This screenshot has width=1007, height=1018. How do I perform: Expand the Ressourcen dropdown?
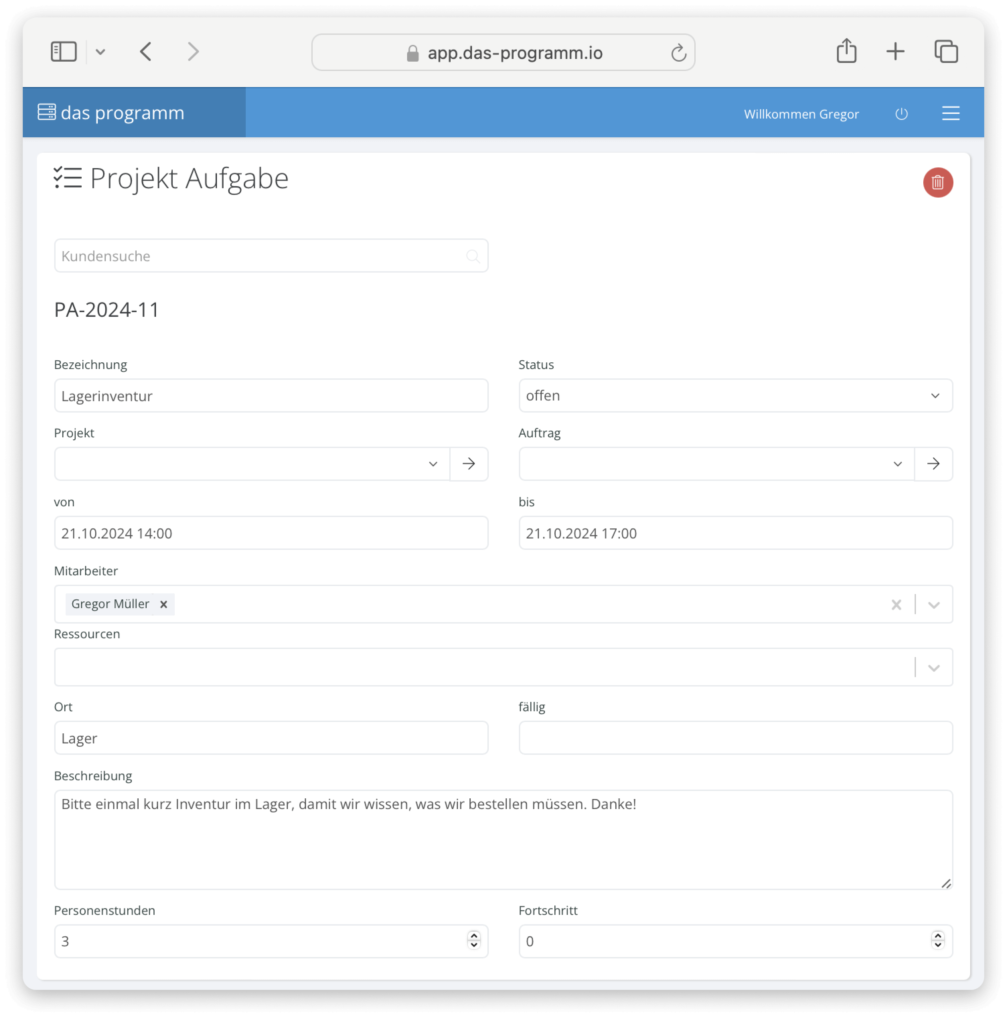pyautogui.click(x=933, y=668)
